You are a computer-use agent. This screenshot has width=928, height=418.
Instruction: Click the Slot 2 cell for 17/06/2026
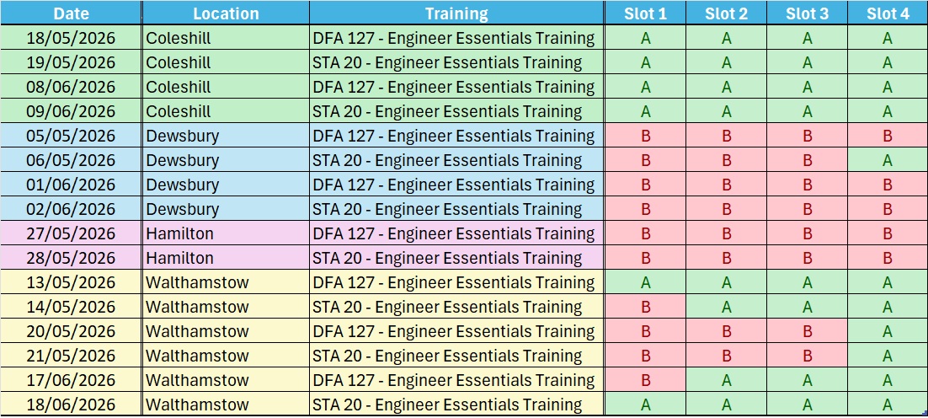pos(726,380)
